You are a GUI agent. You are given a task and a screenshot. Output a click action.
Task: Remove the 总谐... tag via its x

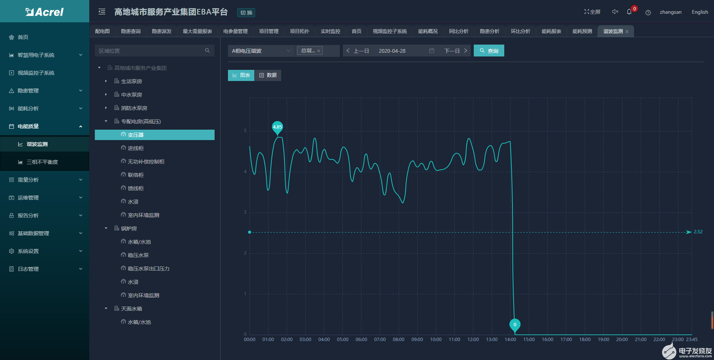(319, 51)
